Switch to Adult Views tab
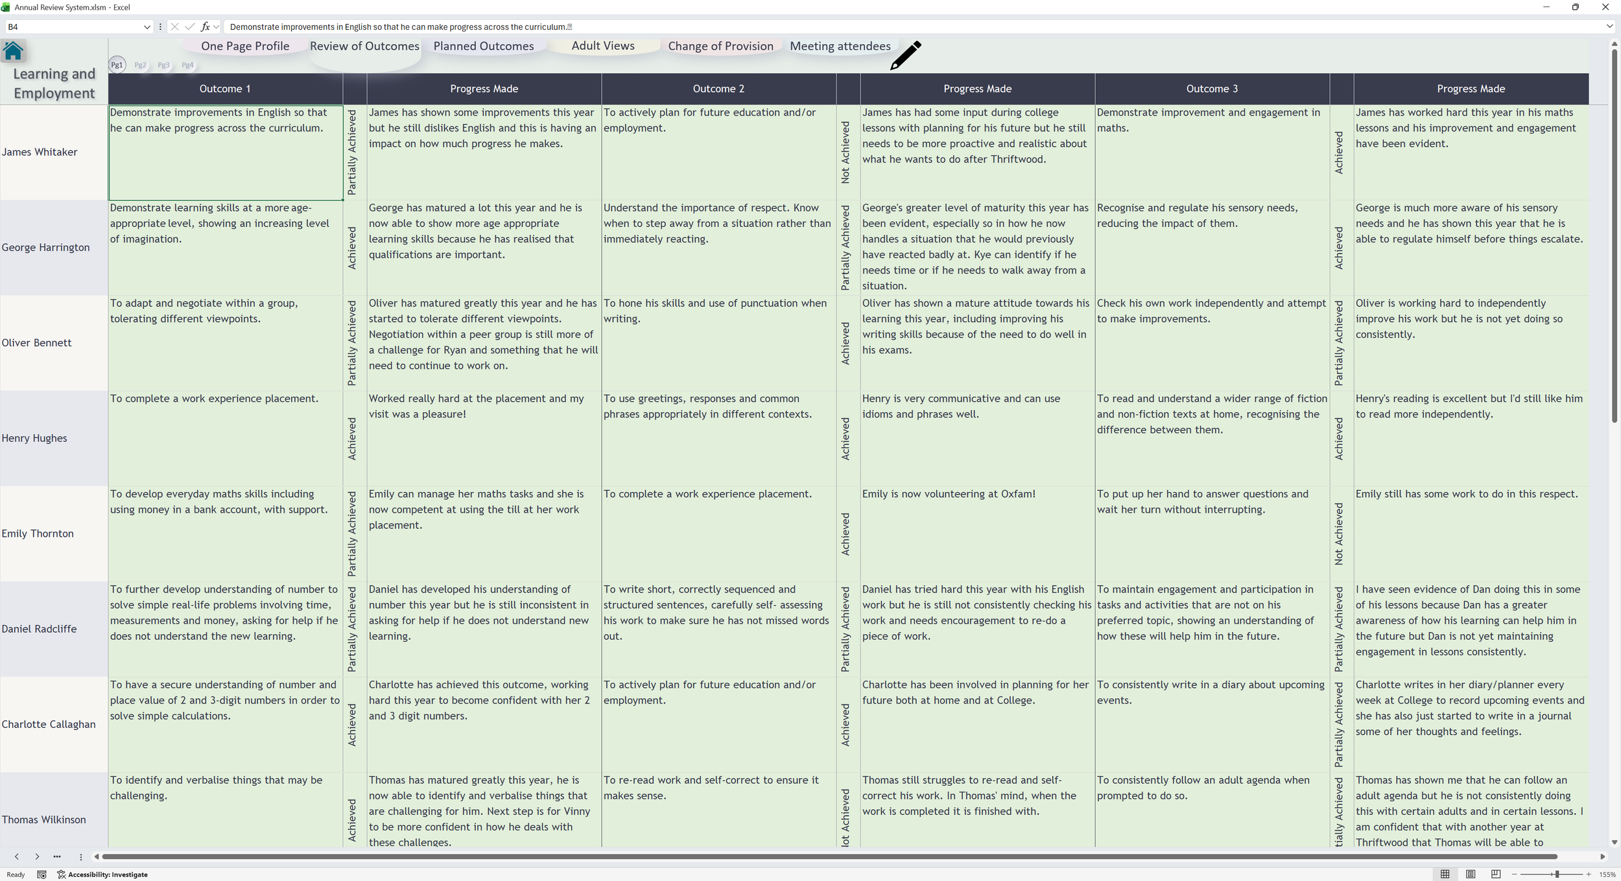Screen dimensions: 1621x881 pyautogui.click(x=603, y=46)
